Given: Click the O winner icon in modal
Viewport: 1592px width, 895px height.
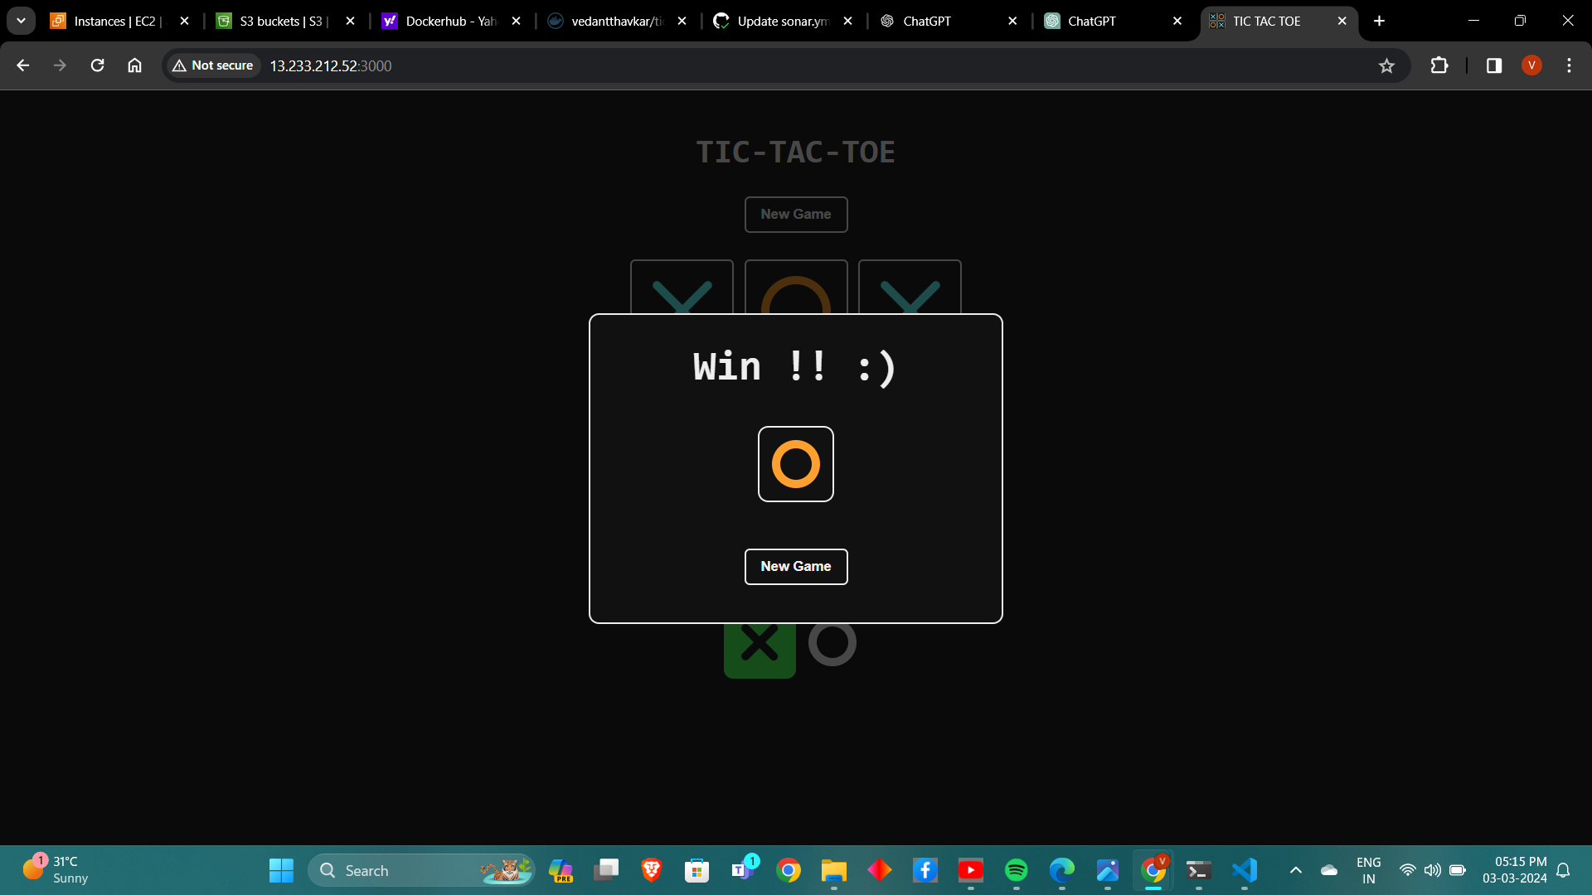Looking at the screenshot, I should tap(795, 463).
